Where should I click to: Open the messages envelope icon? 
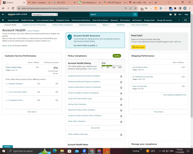[x=171, y=15]
